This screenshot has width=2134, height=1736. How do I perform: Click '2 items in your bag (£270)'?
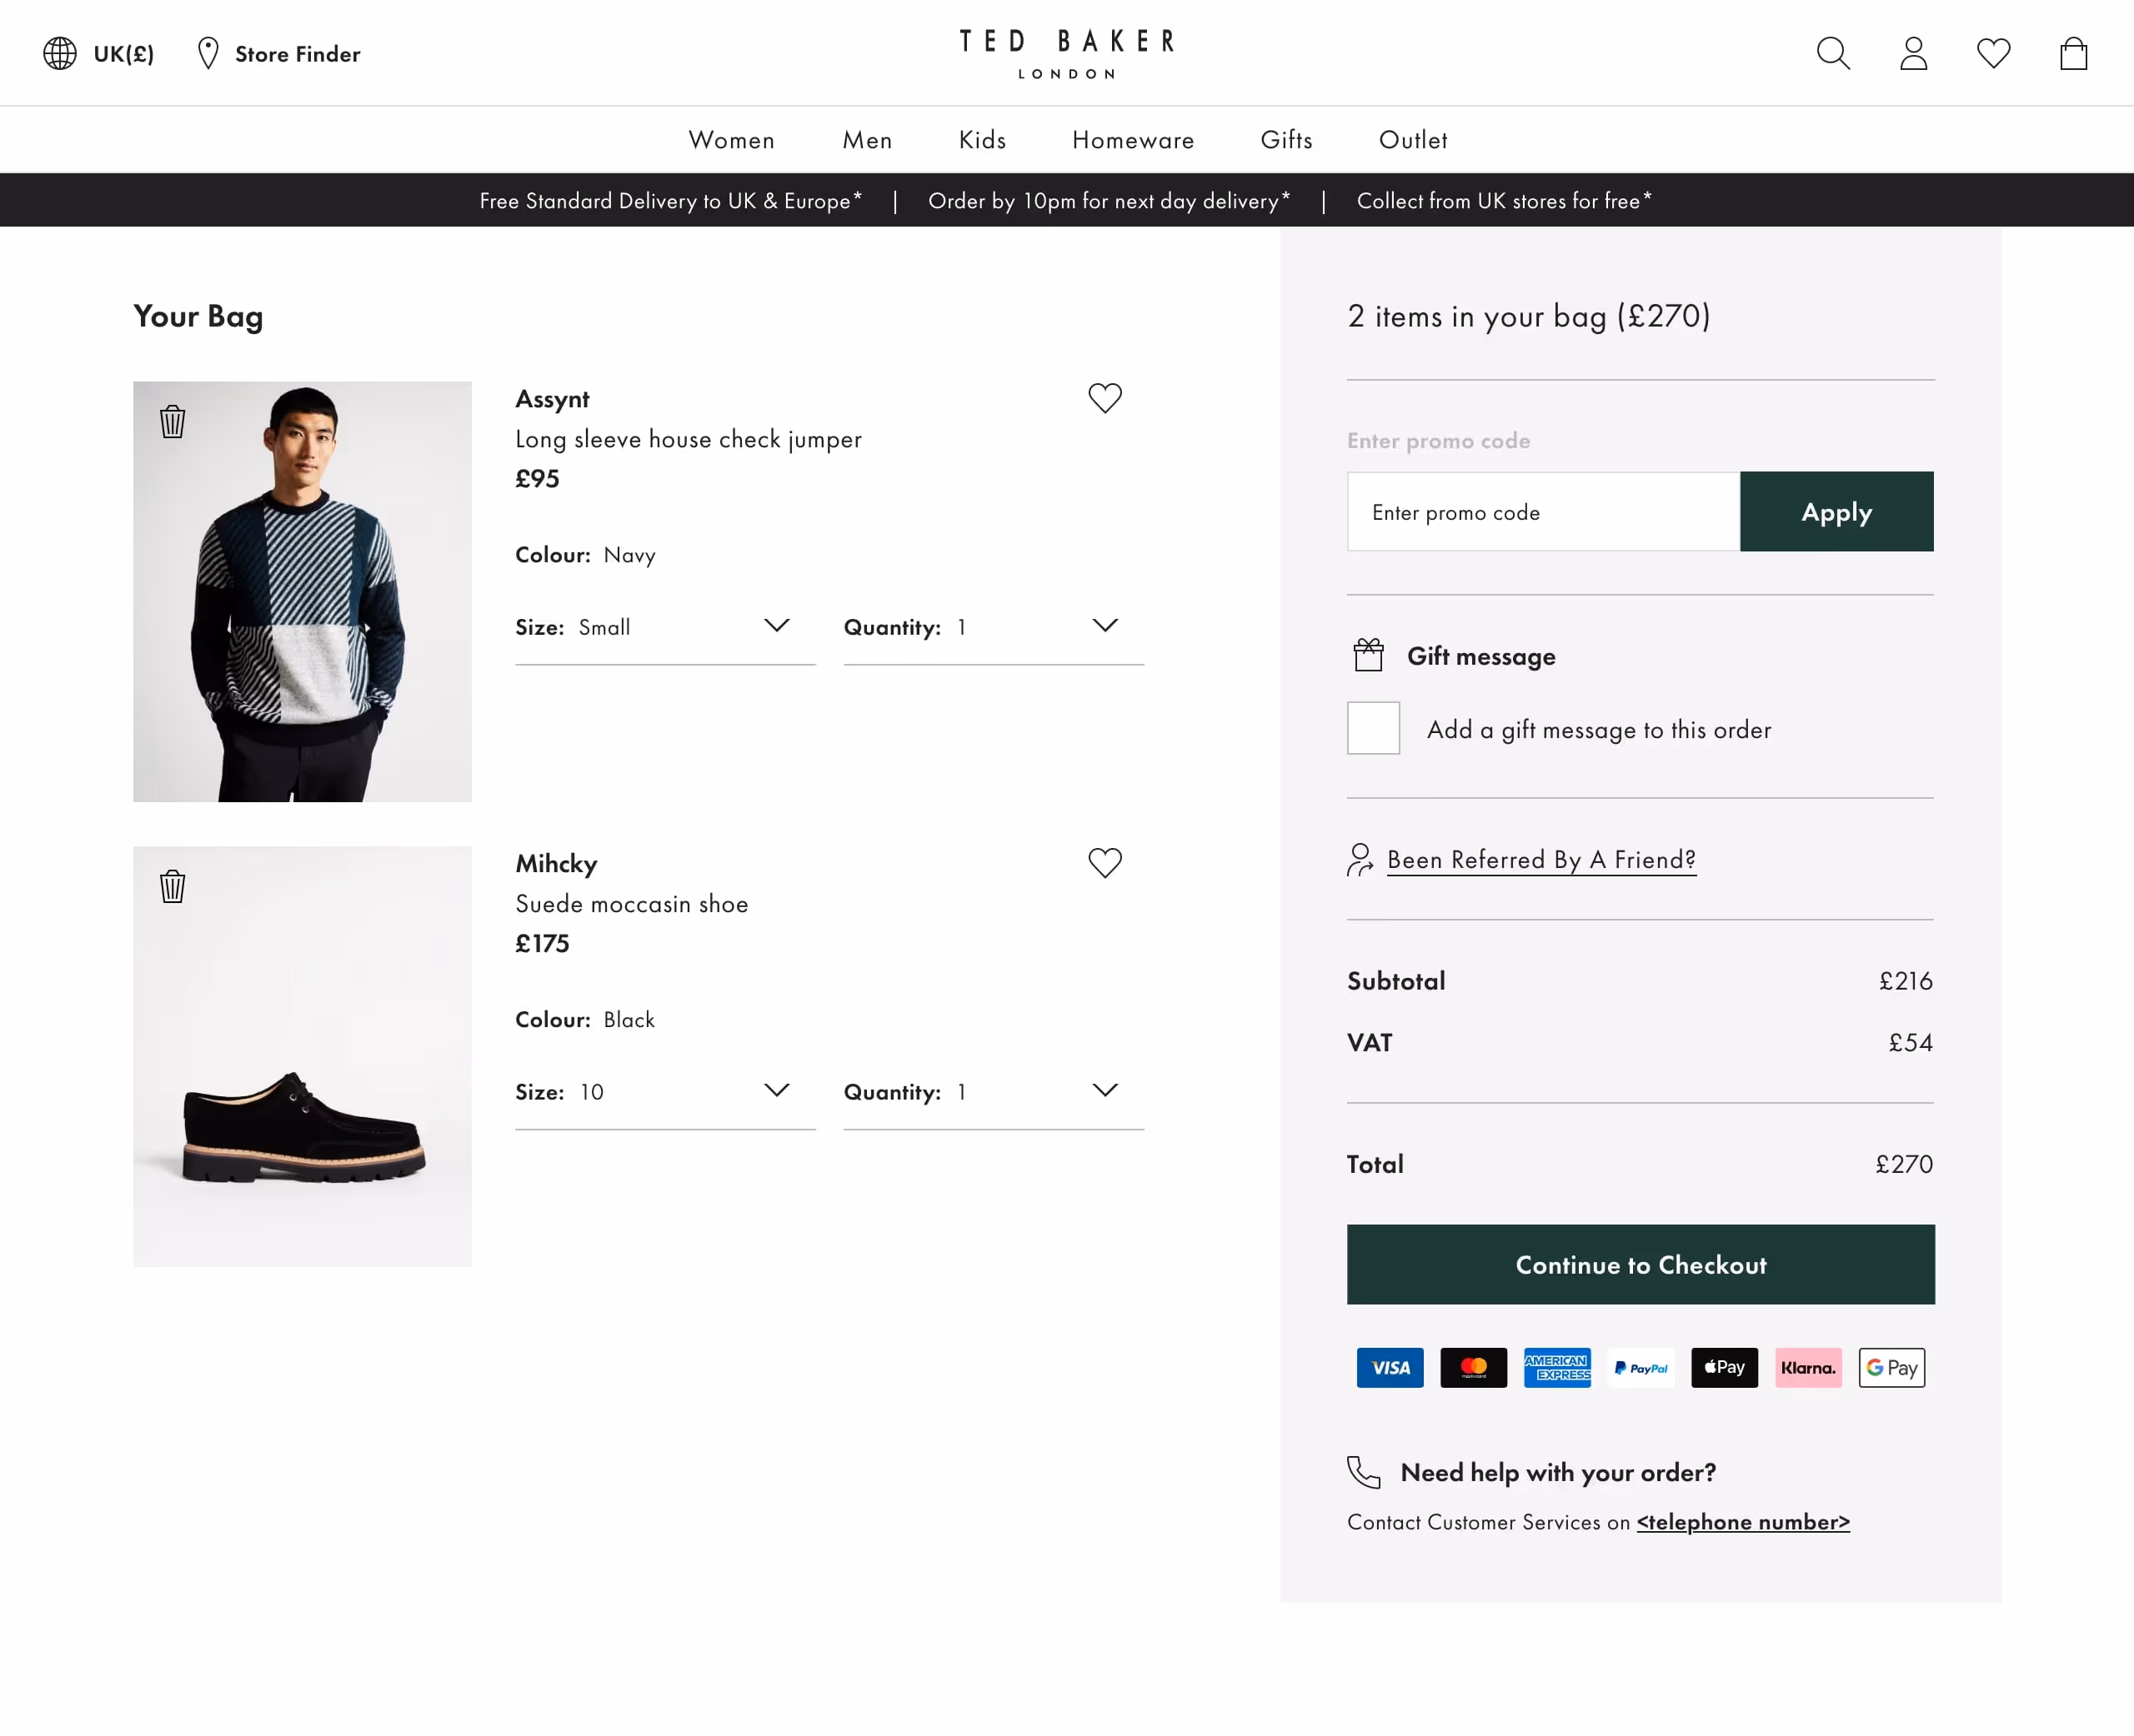(1529, 316)
